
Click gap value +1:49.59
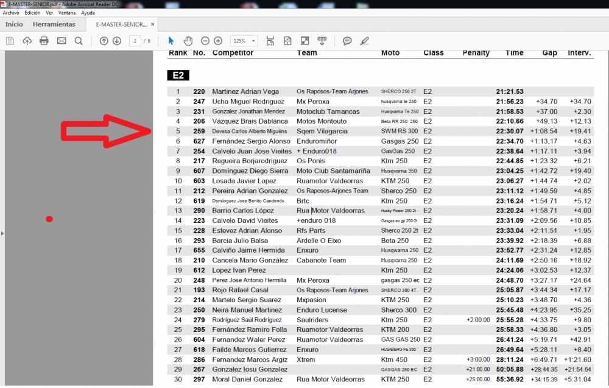coord(544,191)
